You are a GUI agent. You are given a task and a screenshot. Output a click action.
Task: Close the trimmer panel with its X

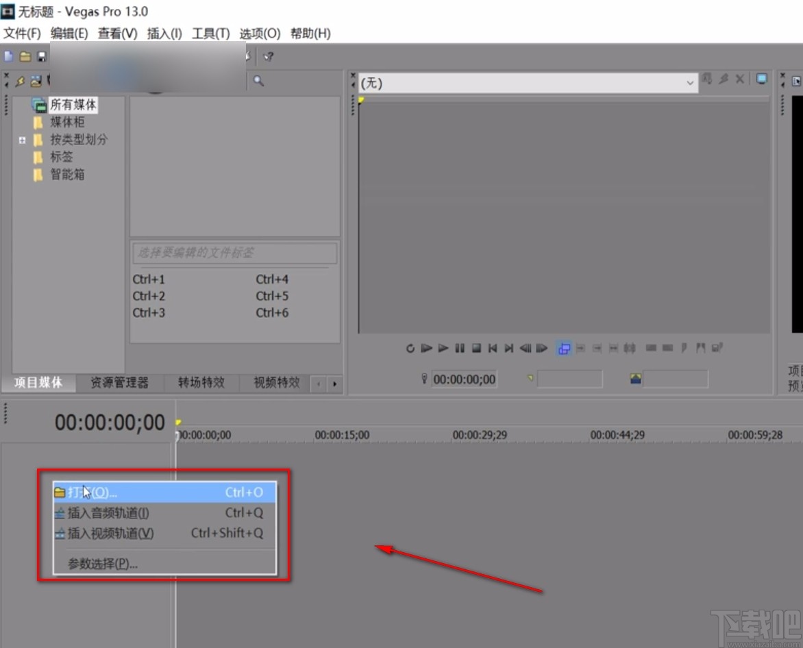353,75
